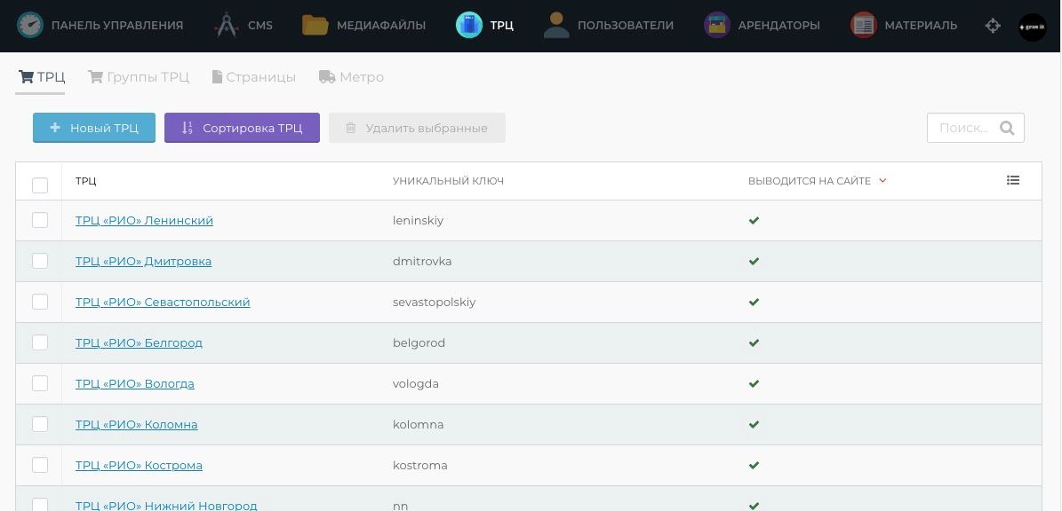Click the green check in dmitrovka row
1062x511 pixels.
tap(754, 261)
